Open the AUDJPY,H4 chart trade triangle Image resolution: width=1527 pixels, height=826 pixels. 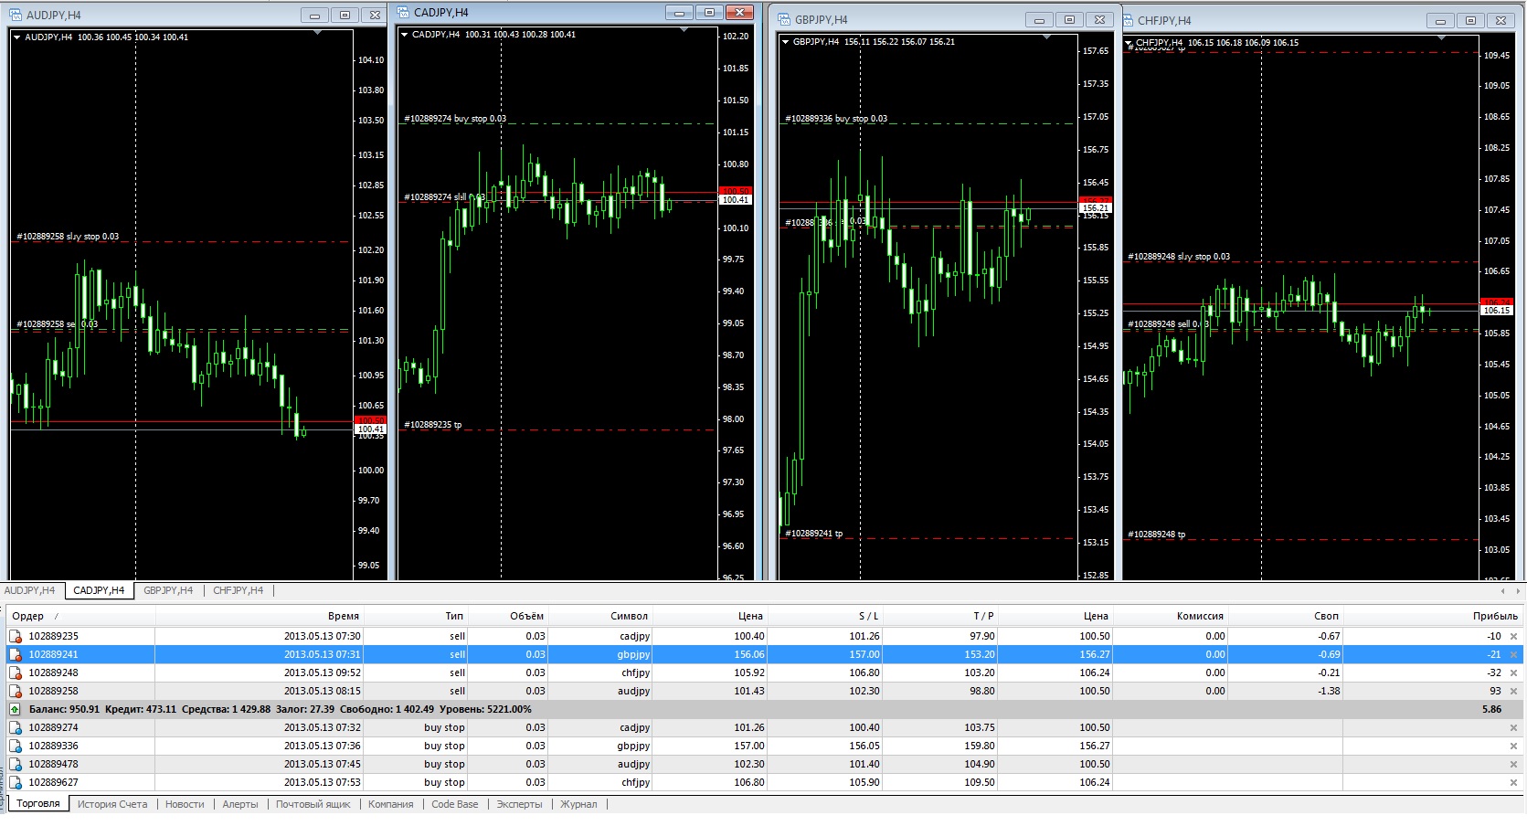(16, 37)
